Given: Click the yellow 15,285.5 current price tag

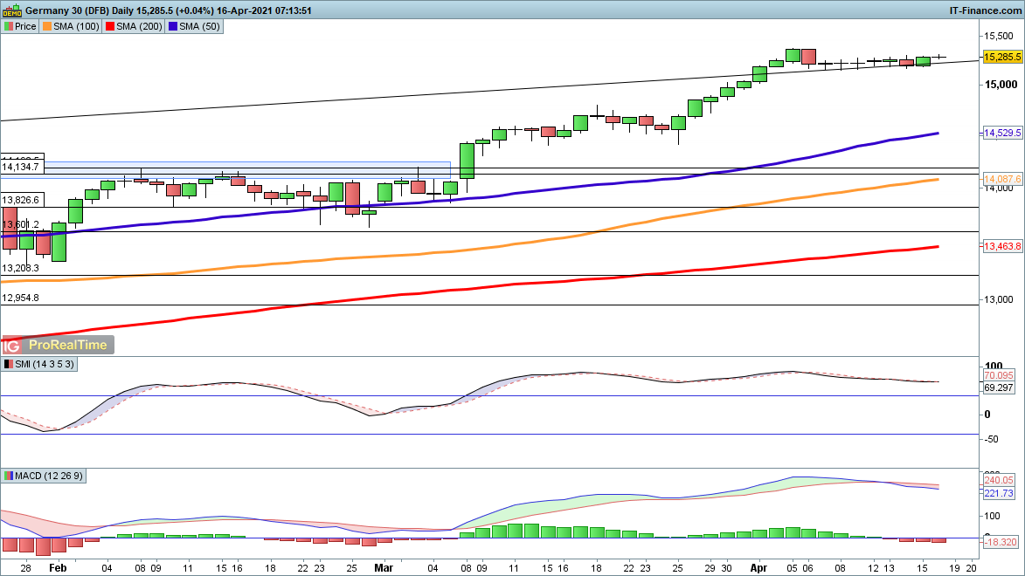Looking at the screenshot, I should point(1002,57).
